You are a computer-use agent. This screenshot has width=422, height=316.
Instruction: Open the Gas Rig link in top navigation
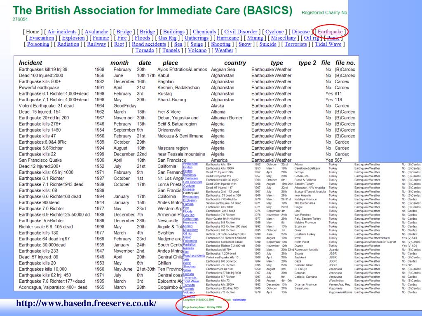[167, 38]
